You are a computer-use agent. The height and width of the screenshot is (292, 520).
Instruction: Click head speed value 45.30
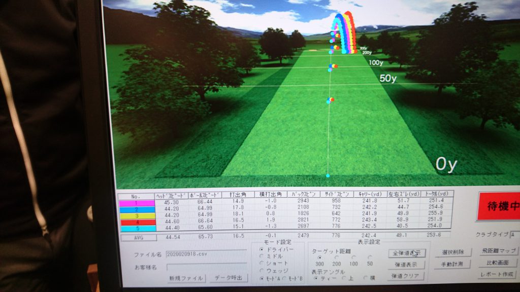point(172,202)
